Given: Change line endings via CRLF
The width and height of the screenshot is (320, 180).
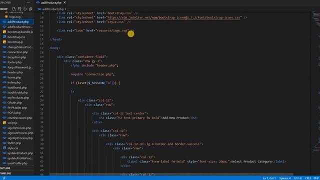Looking at the screenshot, I should click(x=308, y=178).
